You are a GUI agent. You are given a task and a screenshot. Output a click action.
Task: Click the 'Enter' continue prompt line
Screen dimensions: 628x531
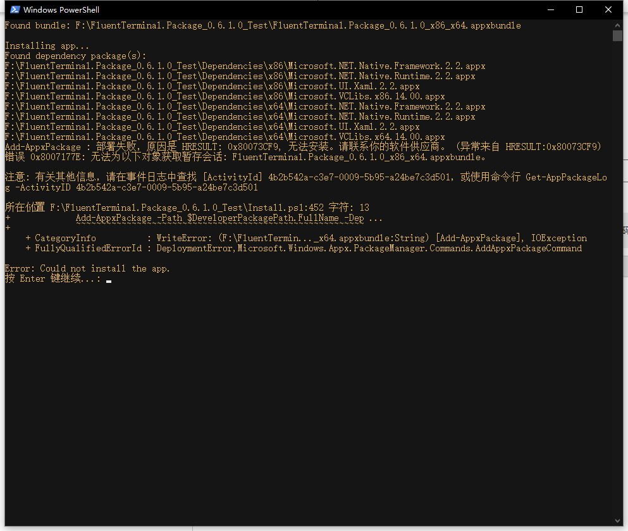pos(58,278)
